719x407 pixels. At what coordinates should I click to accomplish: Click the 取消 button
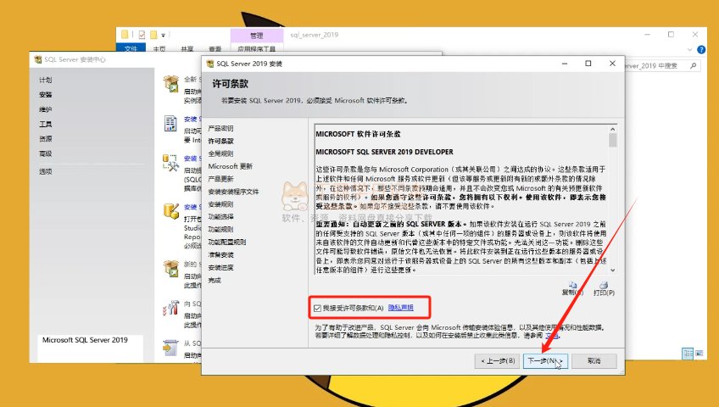tap(594, 360)
